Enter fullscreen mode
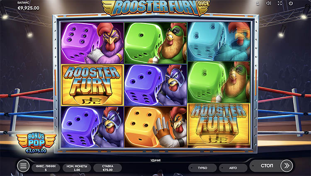Viewport: 311px width, 176px height. 279,3
